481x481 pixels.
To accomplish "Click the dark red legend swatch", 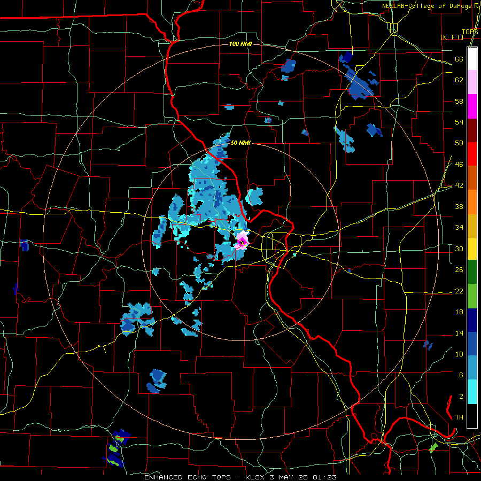I will 472,130.
